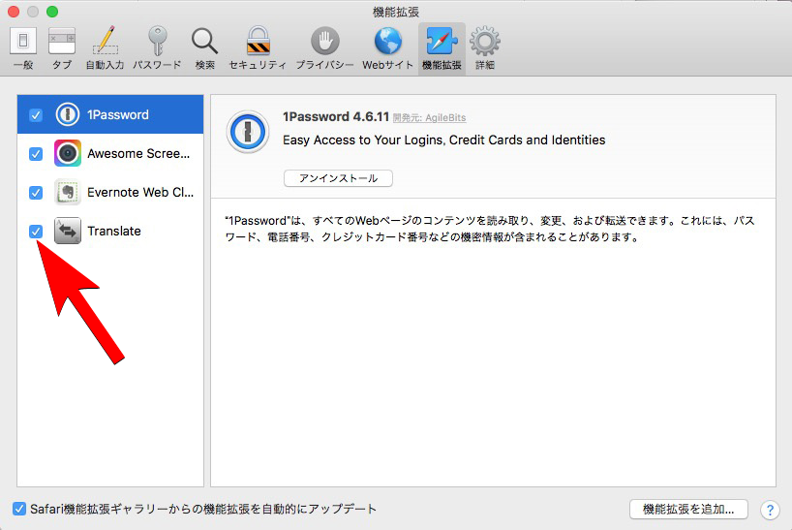Toggle the Translate extension checkbox
Screen dimensions: 792x530
(x=36, y=232)
